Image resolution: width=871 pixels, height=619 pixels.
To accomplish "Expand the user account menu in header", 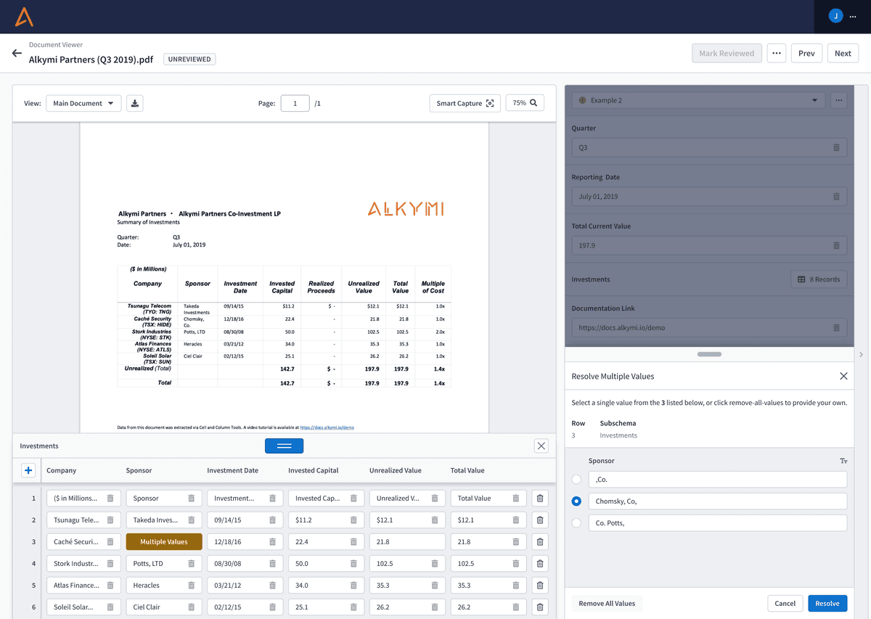I will [x=843, y=16].
